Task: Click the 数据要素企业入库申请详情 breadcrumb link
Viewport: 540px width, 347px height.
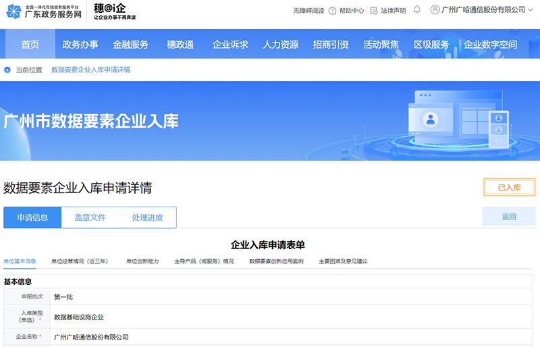Action: pyautogui.click(x=90, y=70)
